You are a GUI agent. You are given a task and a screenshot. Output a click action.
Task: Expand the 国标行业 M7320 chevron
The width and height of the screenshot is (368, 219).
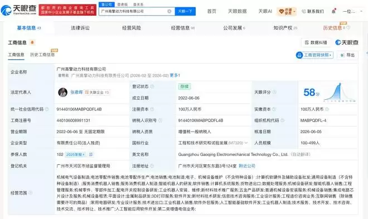(x=246, y=143)
